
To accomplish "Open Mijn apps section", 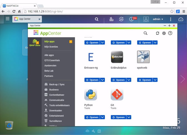I will click(49, 42).
